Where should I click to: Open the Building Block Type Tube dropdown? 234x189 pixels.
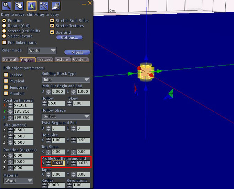click(66, 80)
